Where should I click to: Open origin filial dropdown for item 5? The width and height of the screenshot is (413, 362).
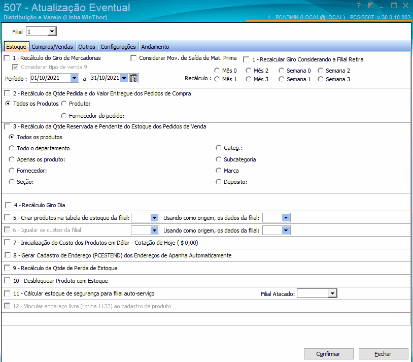point(286,218)
